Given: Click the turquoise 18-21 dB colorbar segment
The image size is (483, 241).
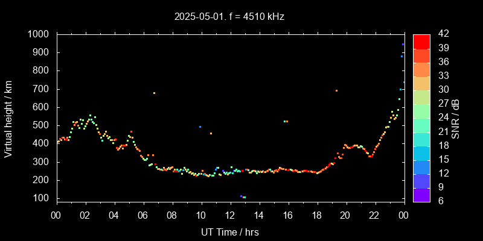Looking at the screenshot, I should click(421, 139).
